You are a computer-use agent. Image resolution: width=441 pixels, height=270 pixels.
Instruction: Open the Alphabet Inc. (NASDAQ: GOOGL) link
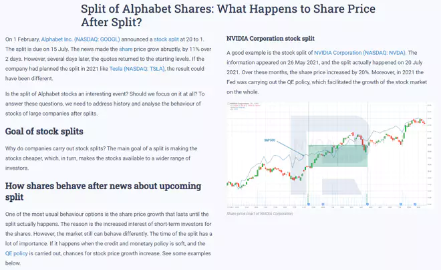[x=80, y=39]
